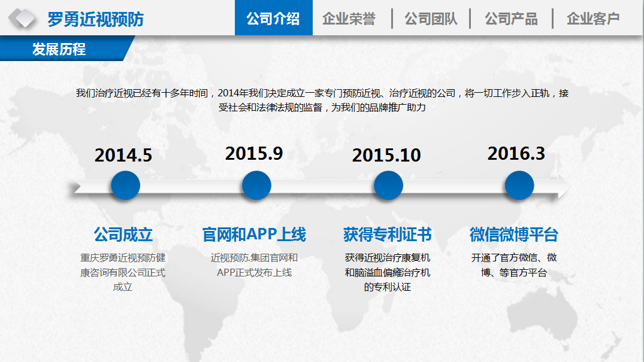The width and height of the screenshot is (644, 362).
Task: Switch to the 企业荣誉 tab
Action: tap(349, 19)
